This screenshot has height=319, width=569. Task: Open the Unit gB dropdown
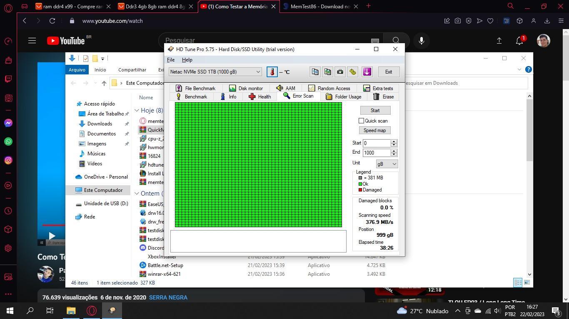(x=387, y=164)
